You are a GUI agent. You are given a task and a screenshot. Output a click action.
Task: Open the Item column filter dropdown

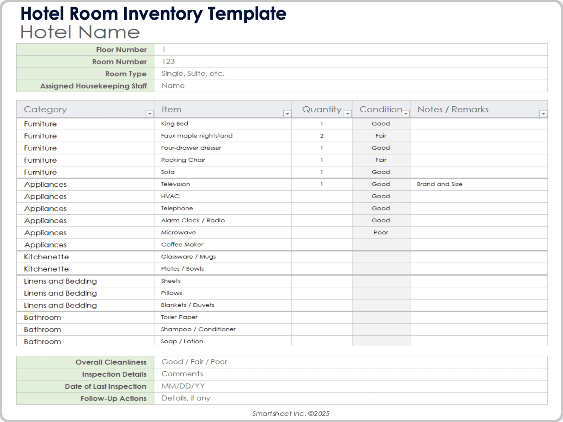[x=287, y=113]
